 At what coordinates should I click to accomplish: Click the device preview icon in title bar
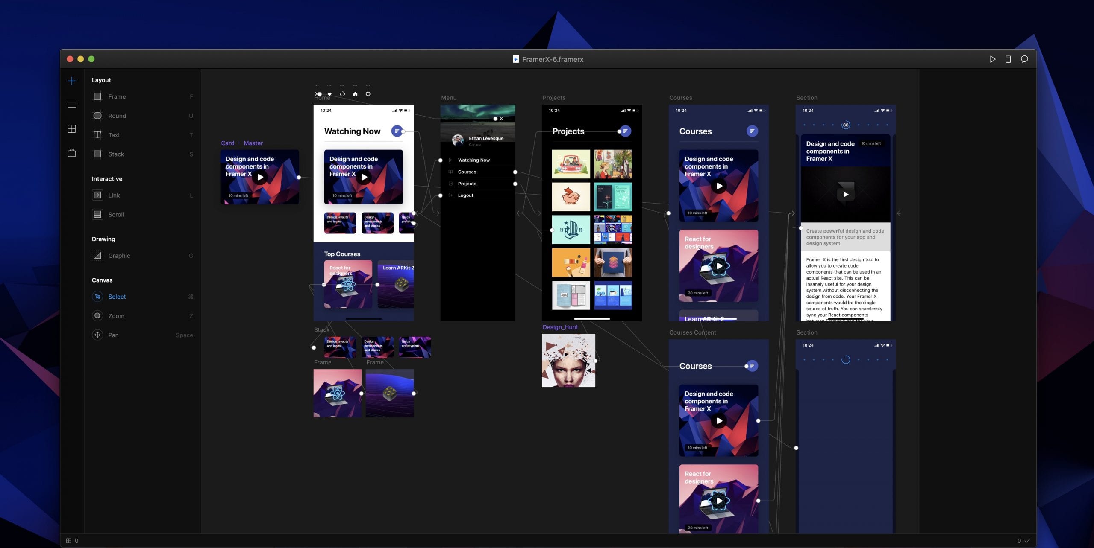tap(1008, 59)
